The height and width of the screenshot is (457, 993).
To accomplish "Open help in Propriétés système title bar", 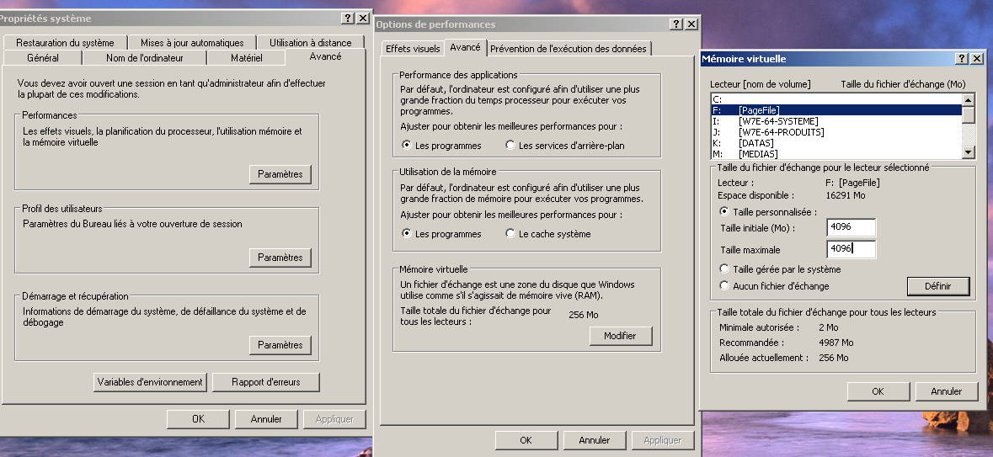I will click(x=349, y=19).
